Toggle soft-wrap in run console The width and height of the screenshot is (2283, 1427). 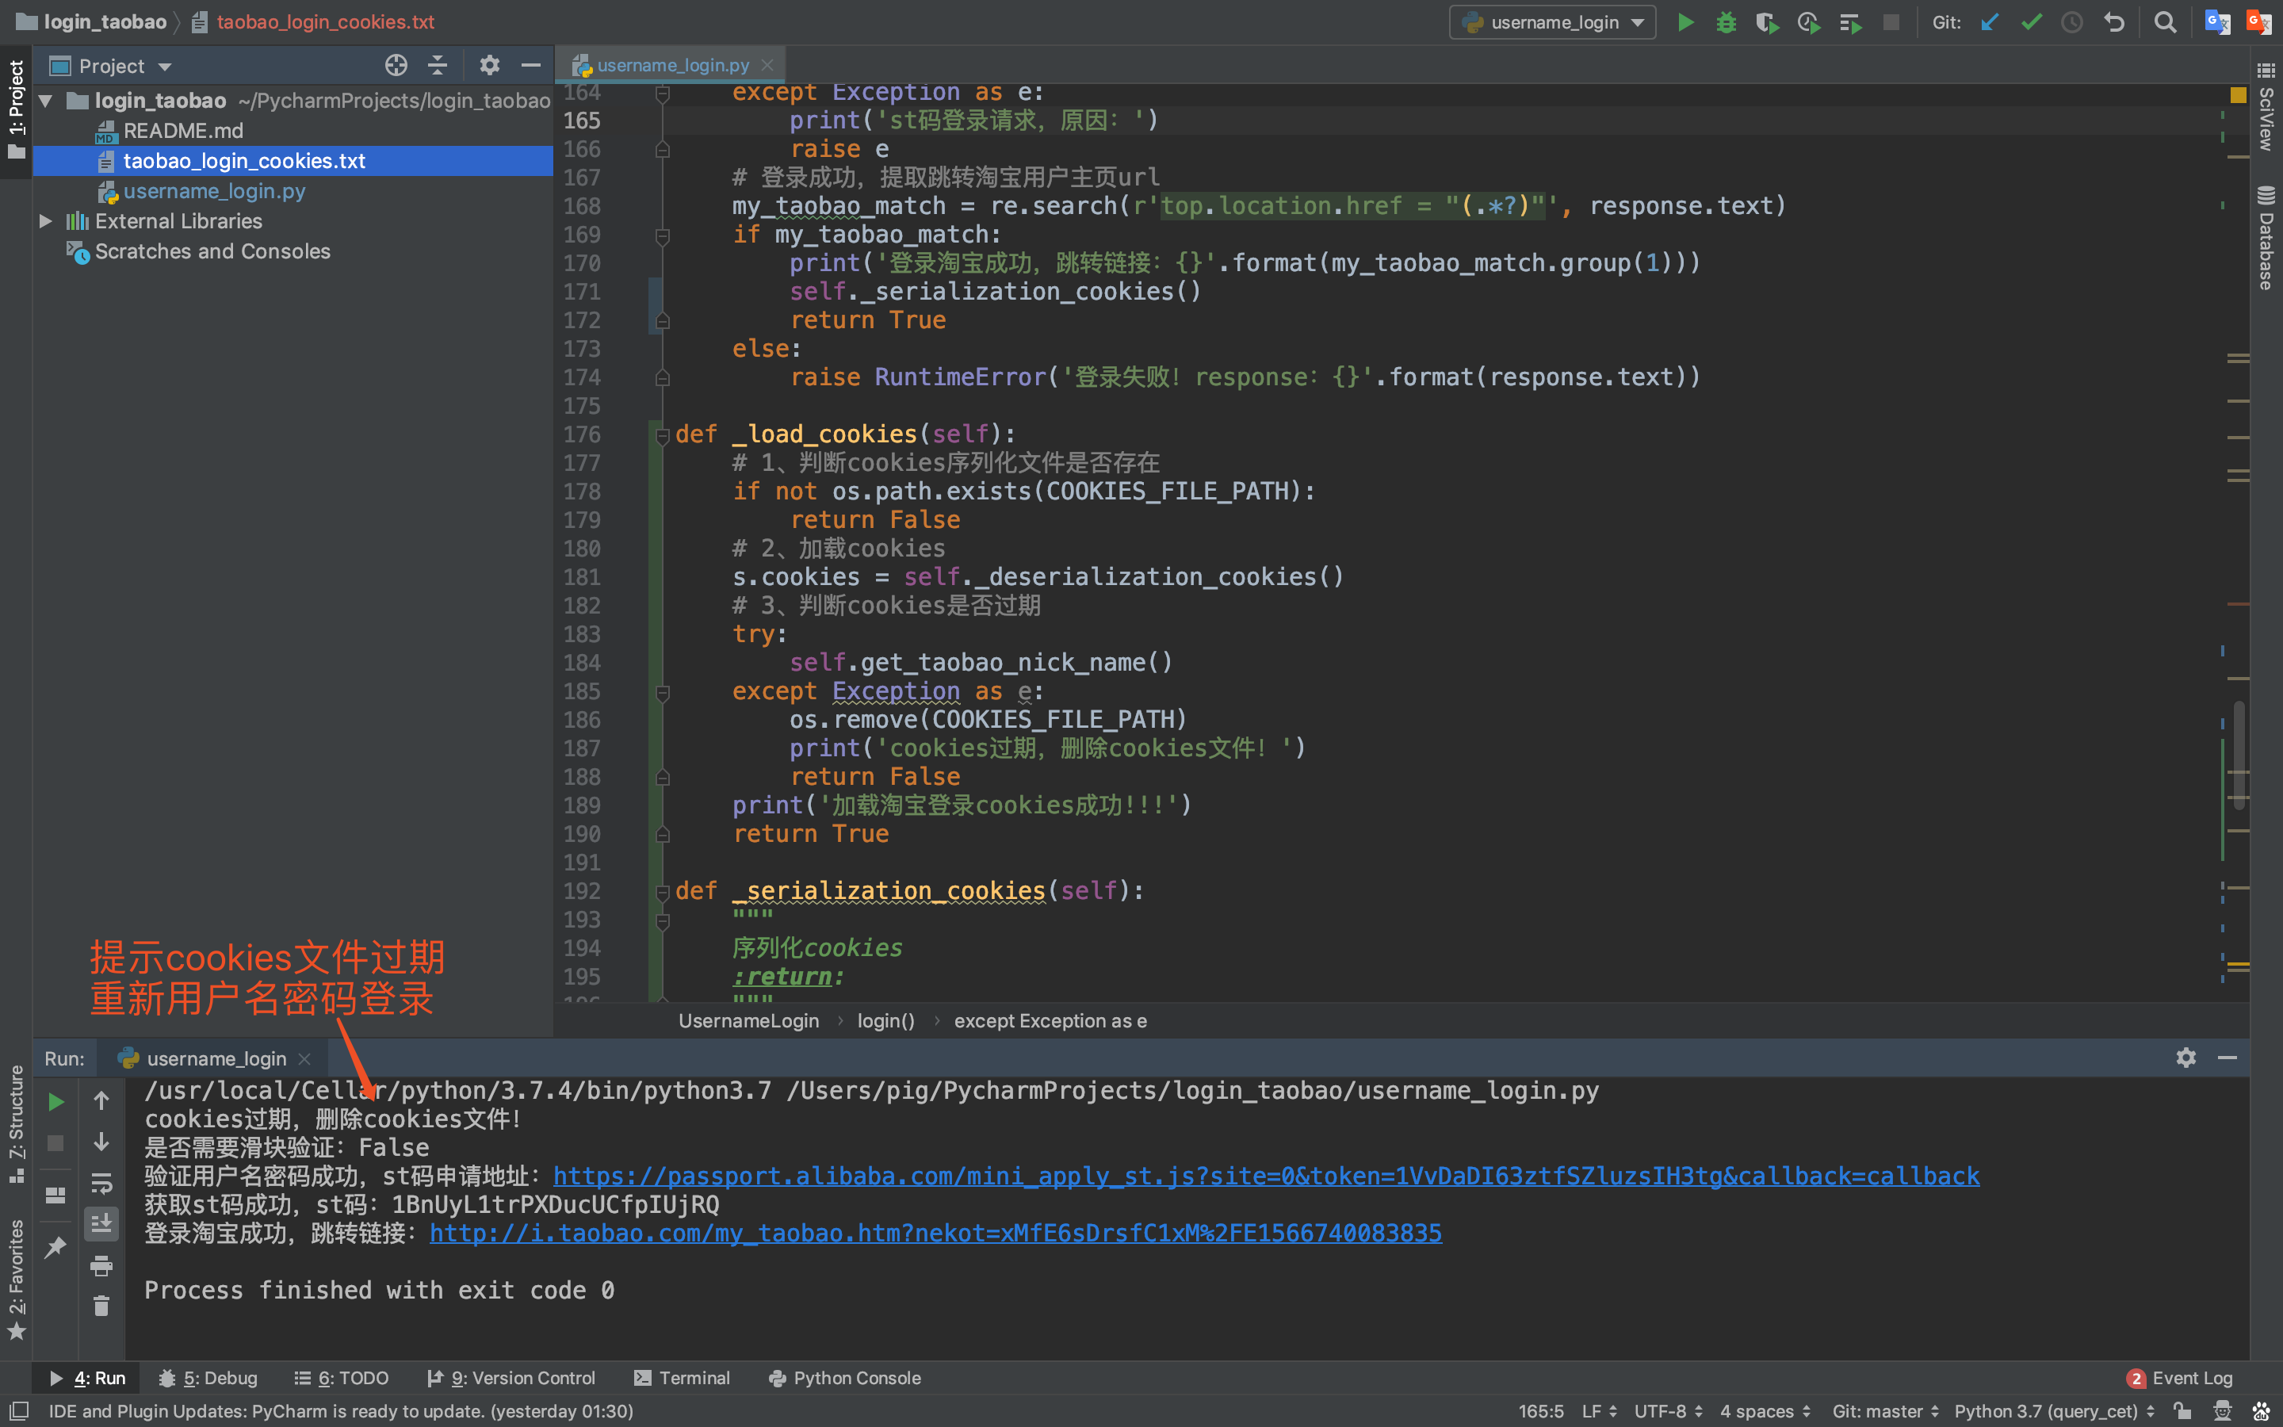click(101, 1184)
